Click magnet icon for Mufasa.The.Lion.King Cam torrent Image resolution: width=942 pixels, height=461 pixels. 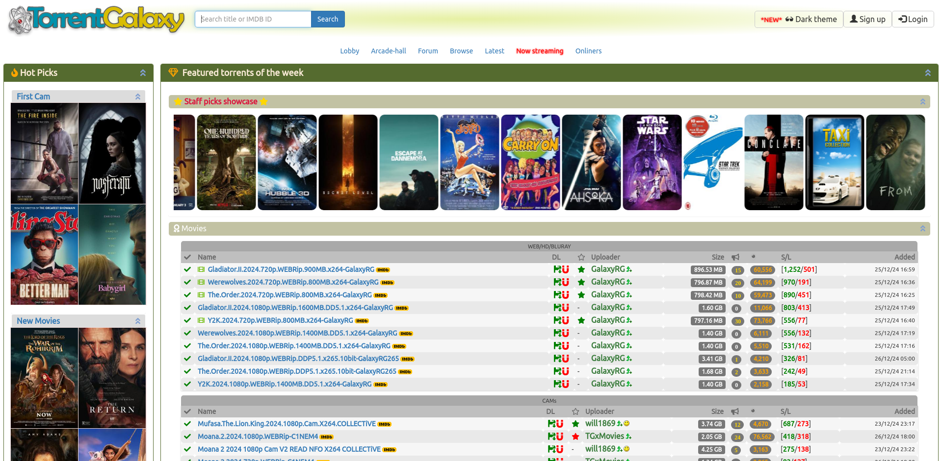tap(559, 424)
